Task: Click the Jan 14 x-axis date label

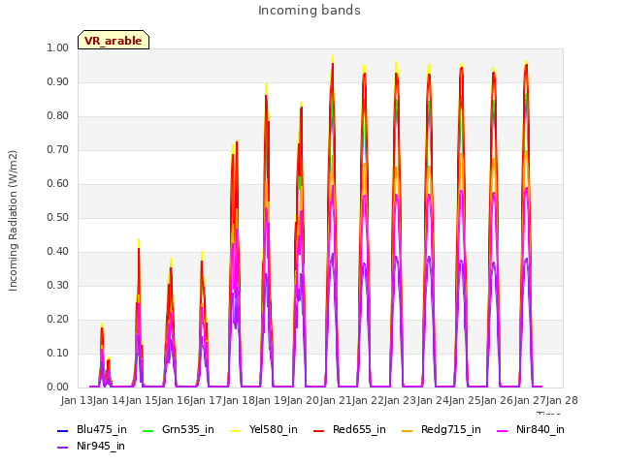Action: [109, 400]
